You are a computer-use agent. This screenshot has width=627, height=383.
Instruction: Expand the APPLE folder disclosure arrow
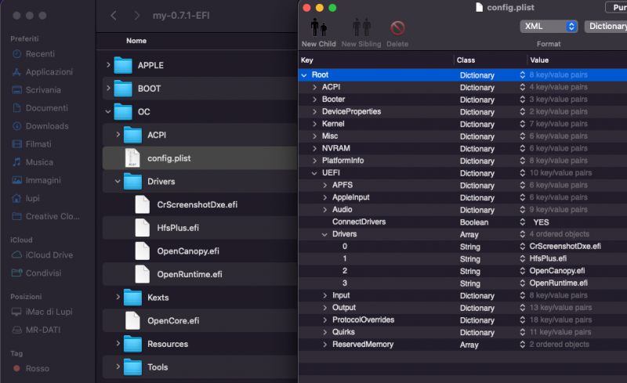108,65
